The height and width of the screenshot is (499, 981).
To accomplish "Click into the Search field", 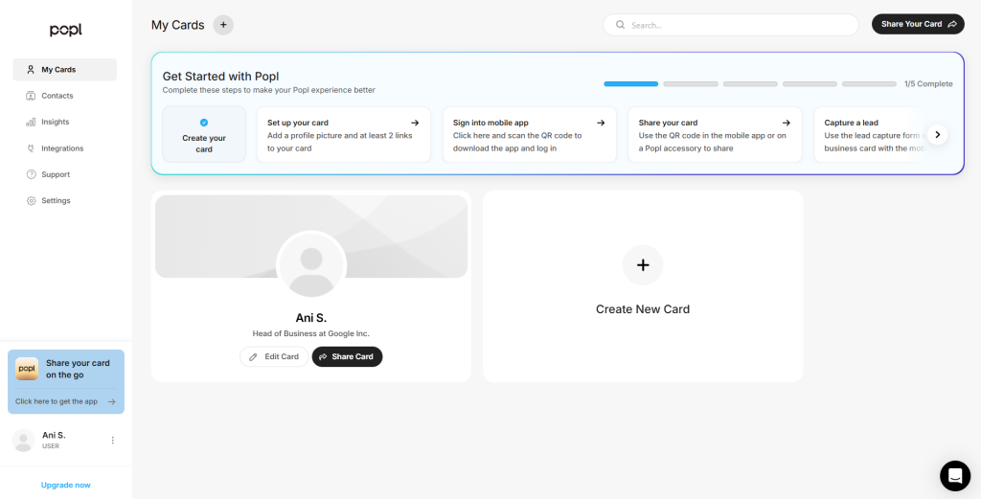I will tap(731, 25).
